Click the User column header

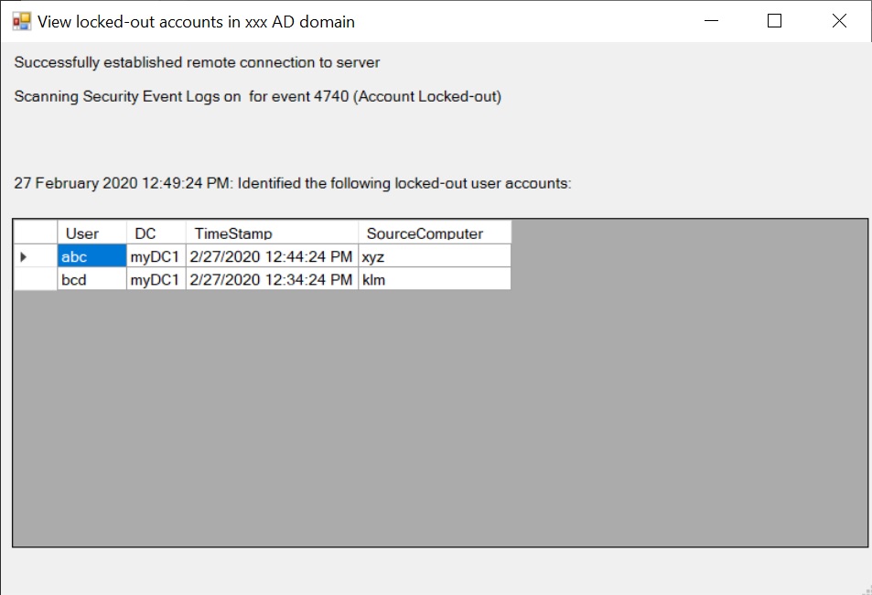pyautogui.click(x=92, y=233)
